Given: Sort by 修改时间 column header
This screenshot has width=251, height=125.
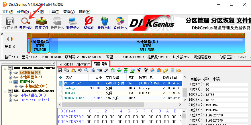Looking at the screenshot, I should [172, 78].
